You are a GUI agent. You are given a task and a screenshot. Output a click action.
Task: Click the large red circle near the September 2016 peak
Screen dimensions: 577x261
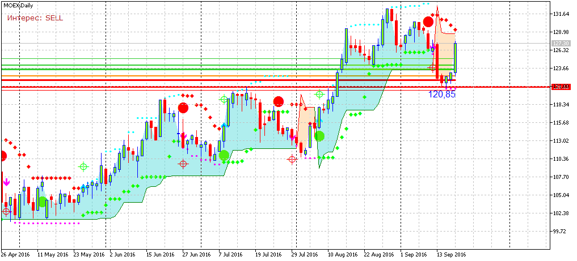(428, 22)
